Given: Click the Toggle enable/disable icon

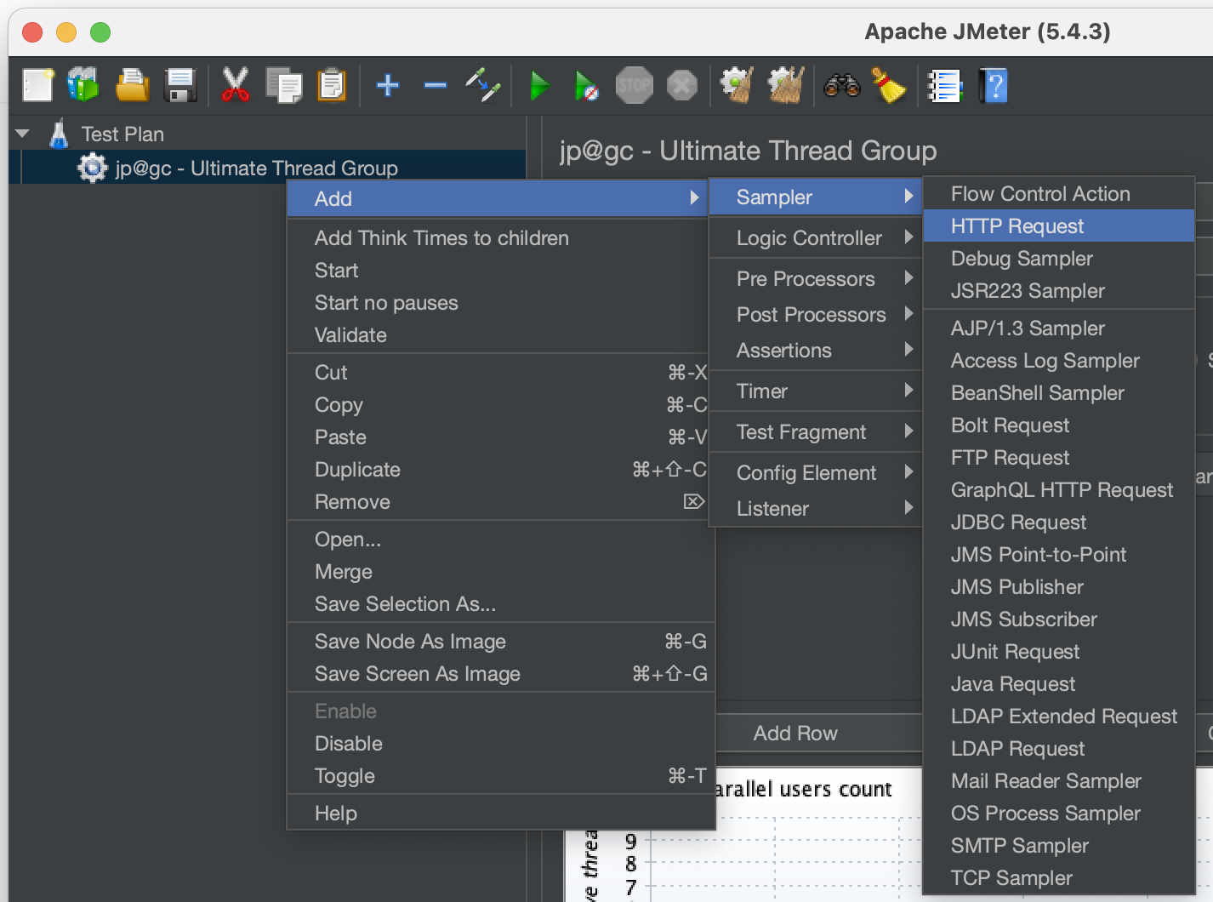Looking at the screenshot, I should click(483, 86).
